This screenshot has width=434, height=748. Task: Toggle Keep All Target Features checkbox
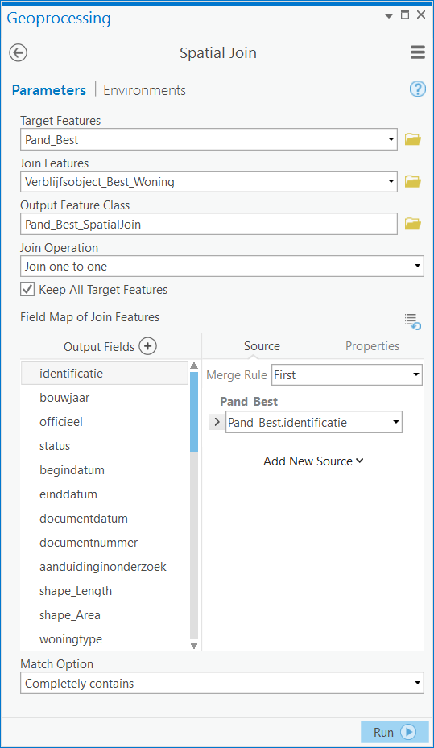(27, 290)
